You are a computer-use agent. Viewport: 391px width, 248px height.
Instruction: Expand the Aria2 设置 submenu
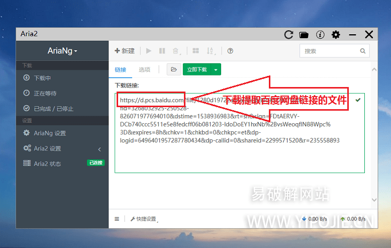pos(100,149)
